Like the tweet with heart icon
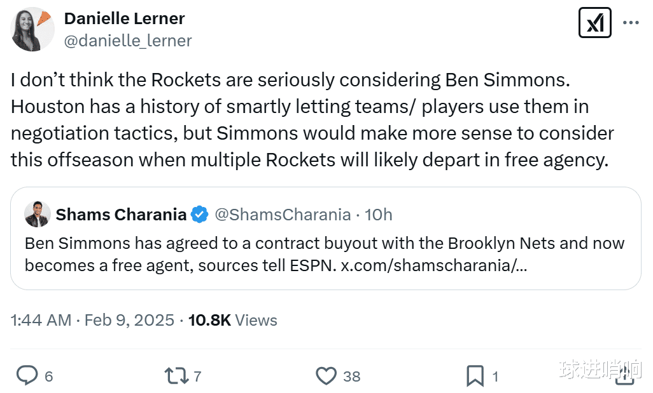653x393 pixels. (326, 376)
